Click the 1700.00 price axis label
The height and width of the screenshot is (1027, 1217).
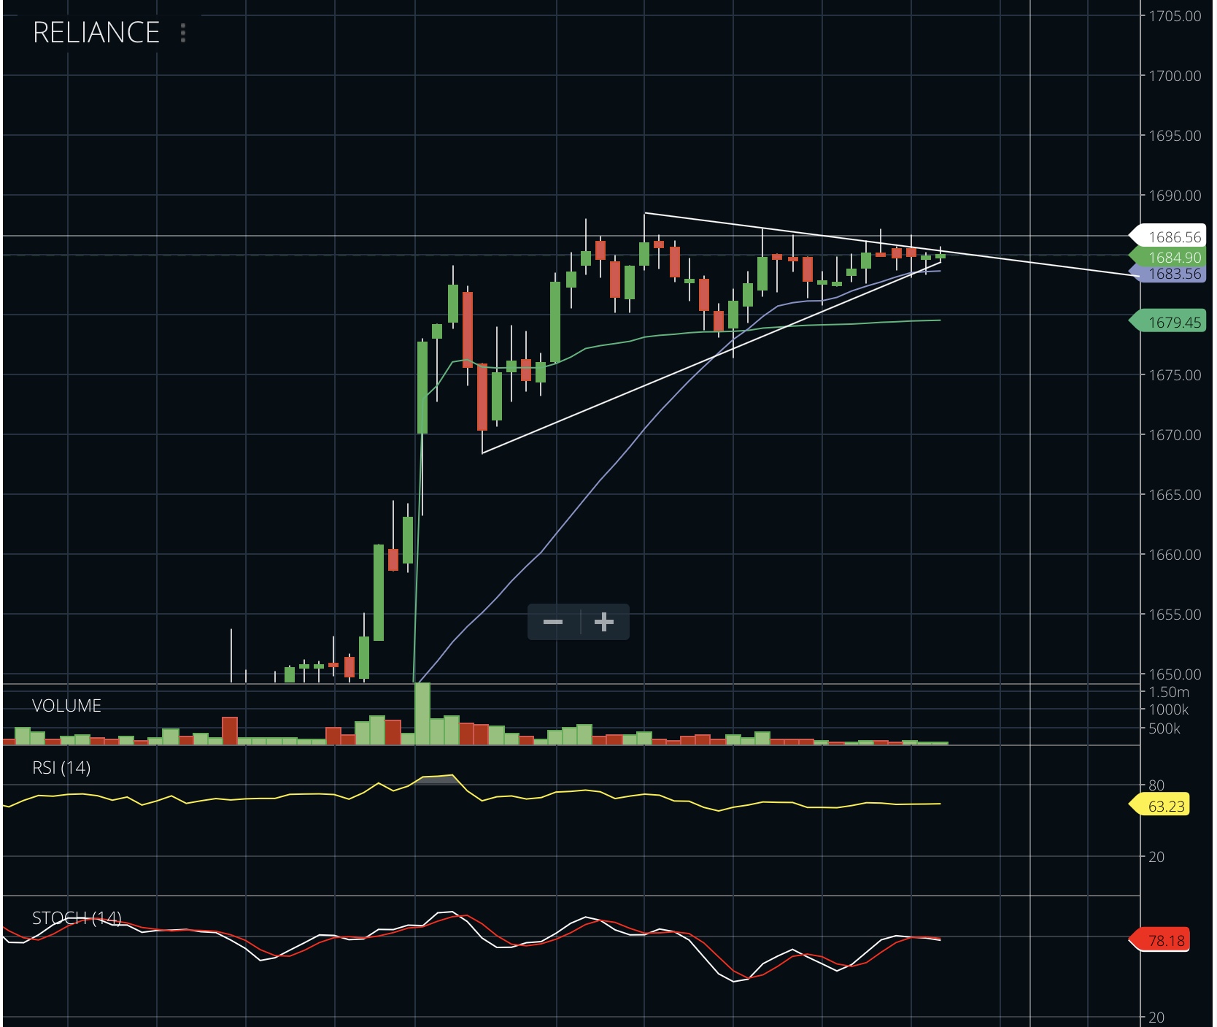click(x=1175, y=76)
